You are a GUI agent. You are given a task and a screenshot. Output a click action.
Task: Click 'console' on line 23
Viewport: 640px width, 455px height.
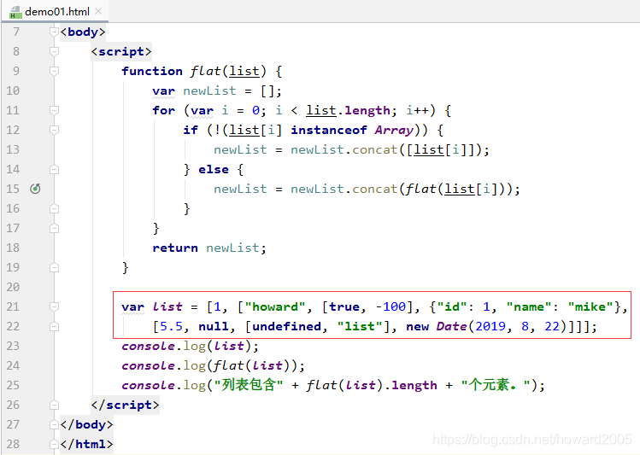click(x=148, y=346)
